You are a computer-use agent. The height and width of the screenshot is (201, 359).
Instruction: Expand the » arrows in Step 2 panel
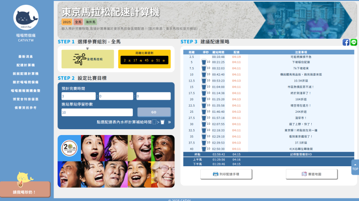[169, 122]
